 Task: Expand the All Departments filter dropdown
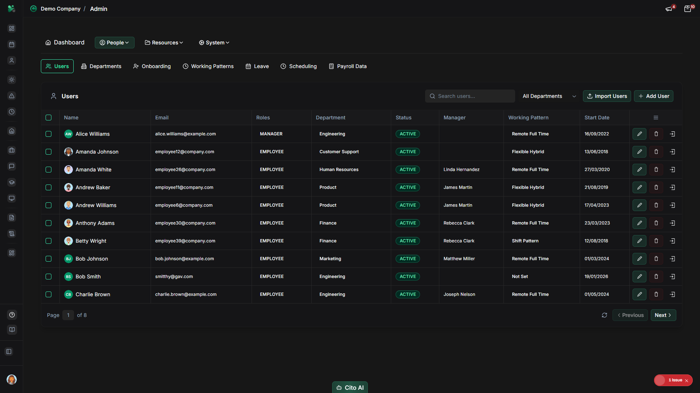click(x=549, y=96)
